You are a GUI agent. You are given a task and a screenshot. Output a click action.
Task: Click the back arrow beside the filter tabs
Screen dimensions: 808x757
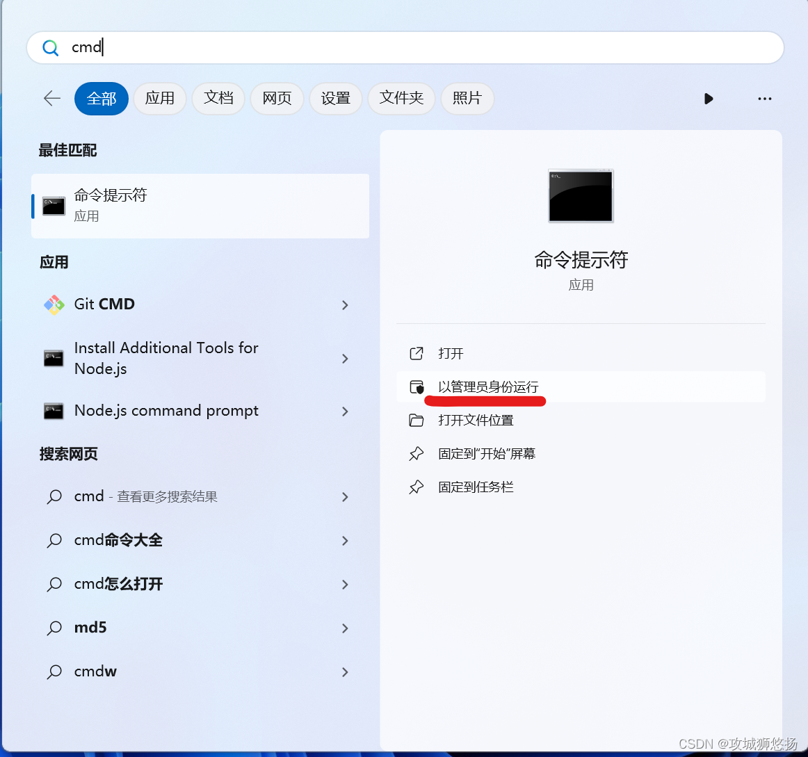52,99
